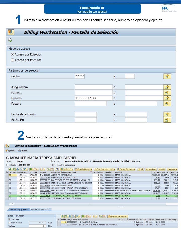Open multiple selection for Episodio
Screen dimensions: 181x242
tap(167, 98)
